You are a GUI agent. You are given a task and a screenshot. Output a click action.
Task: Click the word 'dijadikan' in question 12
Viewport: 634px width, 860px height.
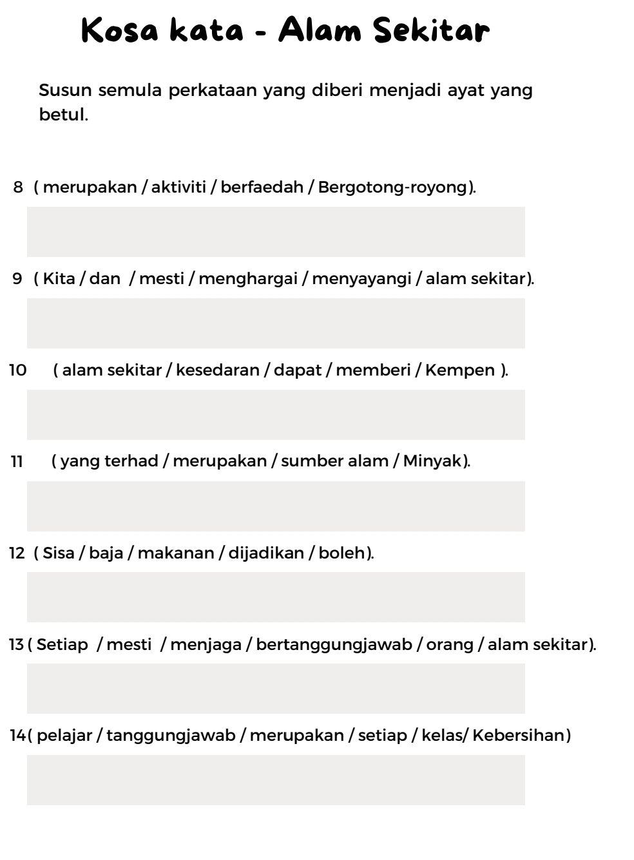[266, 553]
